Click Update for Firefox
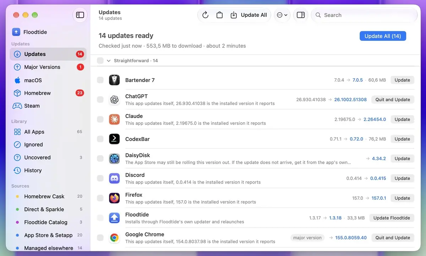426x256 pixels. click(402, 198)
